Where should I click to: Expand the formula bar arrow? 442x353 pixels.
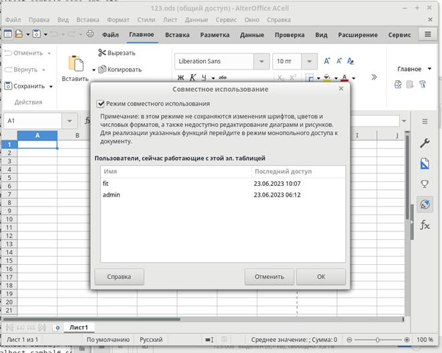pos(404,121)
